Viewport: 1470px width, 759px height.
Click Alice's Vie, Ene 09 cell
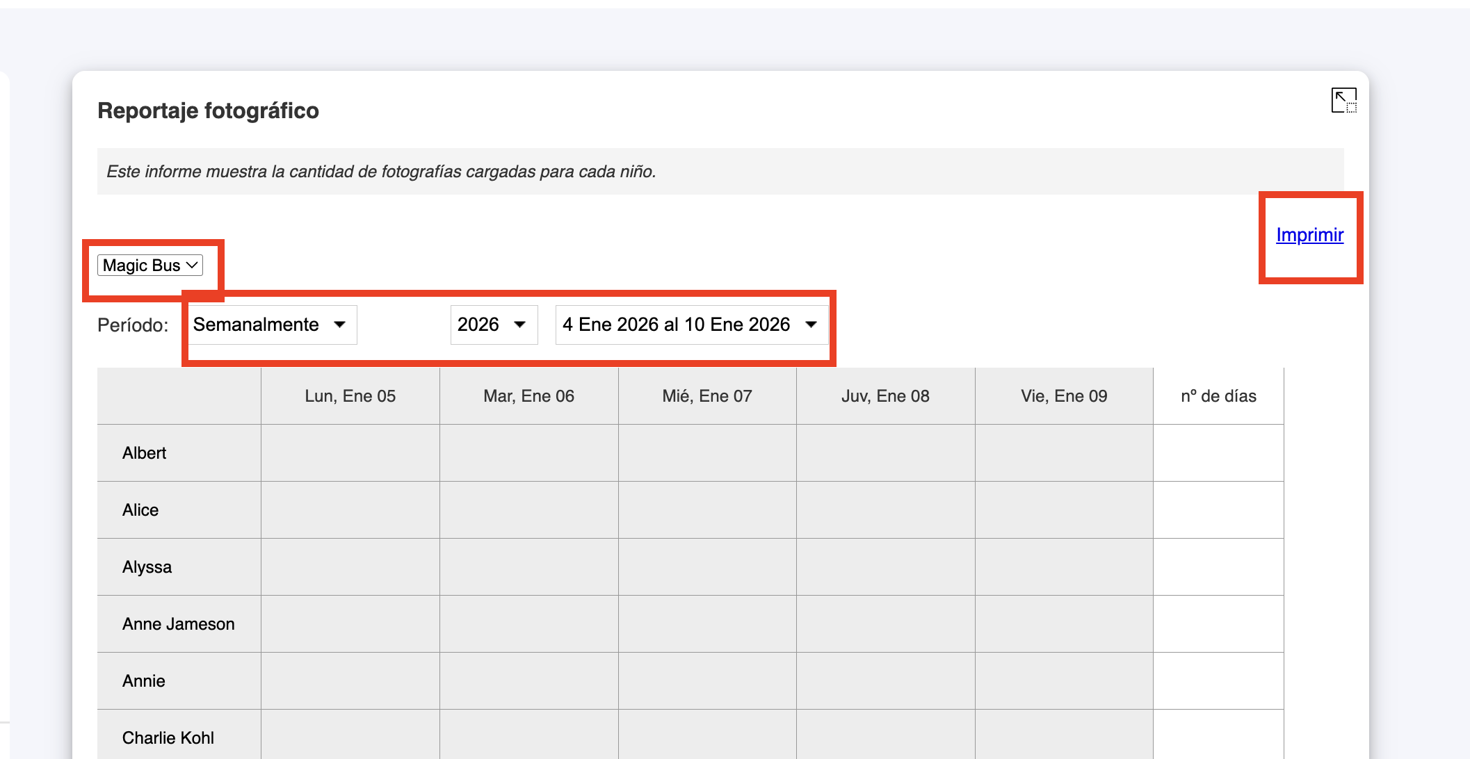pyautogui.click(x=1063, y=510)
